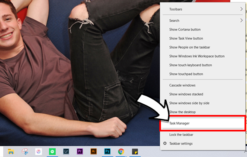Image resolution: width=247 pixels, height=157 pixels.
Task: Open File Explorer from the taskbar
Action: [x=11, y=152]
